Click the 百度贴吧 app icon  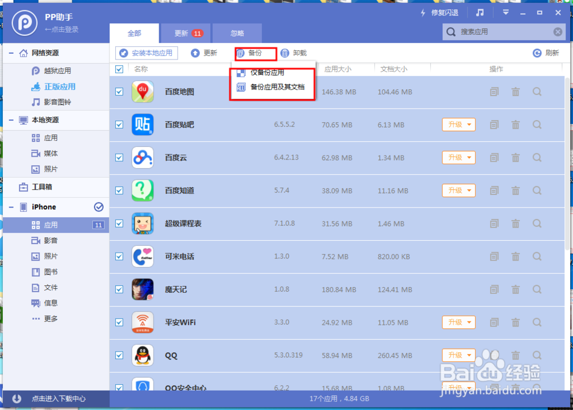(143, 125)
